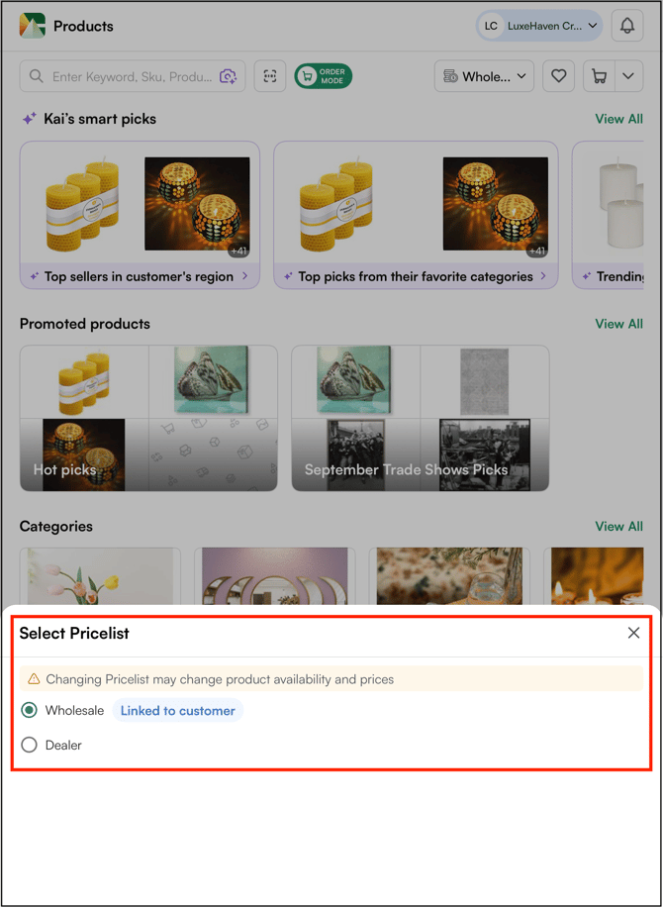663x908 pixels.
Task: Open favorites with the heart icon
Action: click(558, 76)
